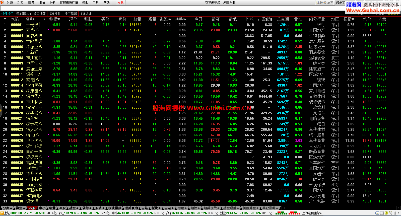Switch to the 资金博弈 tab

(40, 14)
